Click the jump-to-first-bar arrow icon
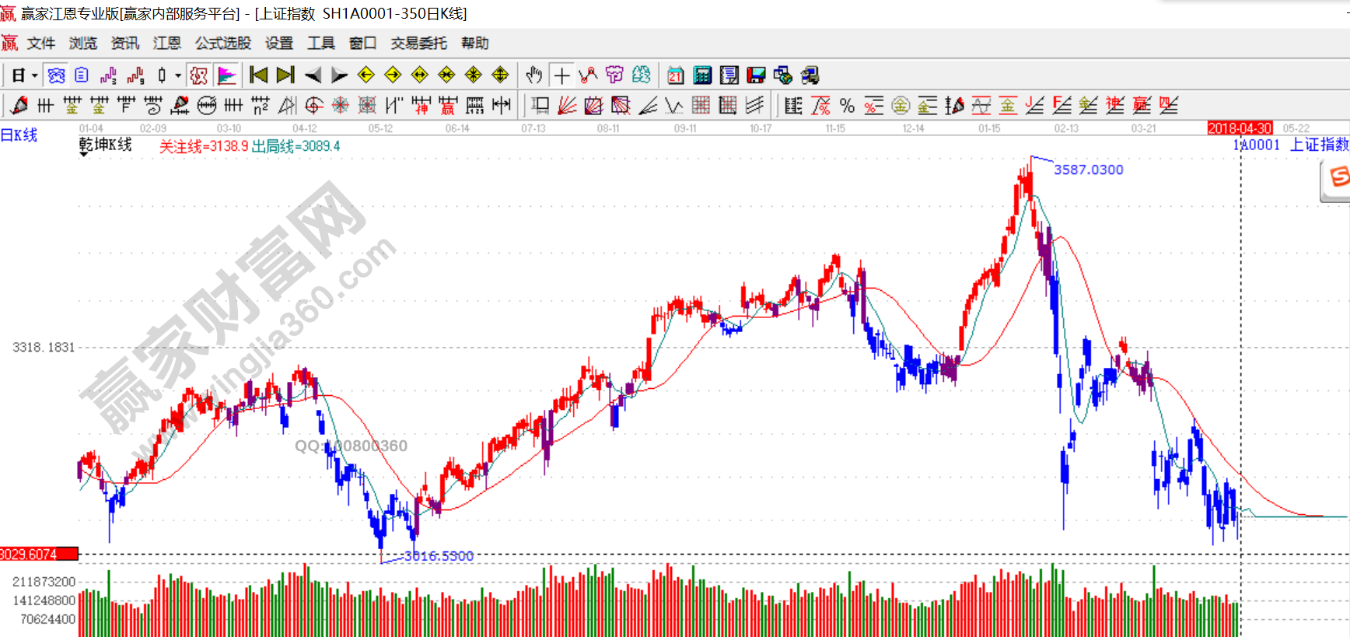The width and height of the screenshot is (1350, 637). pyautogui.click(x=258, y=75)
